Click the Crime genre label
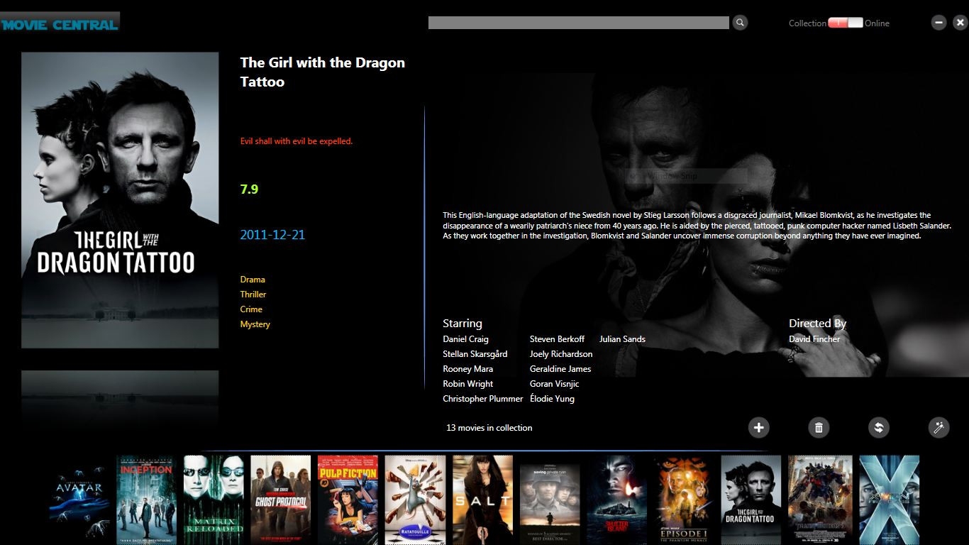969x545 pixels. tap(251, 309)
